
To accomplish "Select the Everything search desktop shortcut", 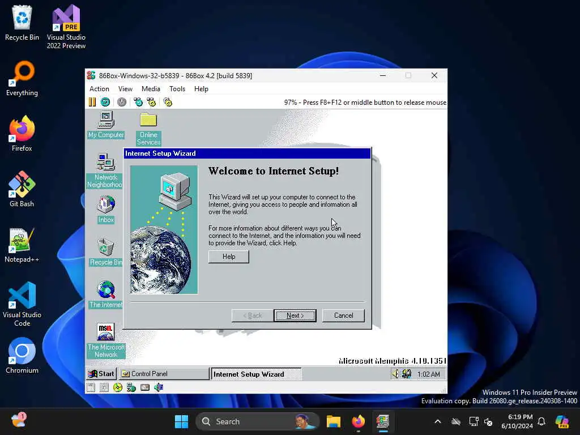I will pos(22,78).
